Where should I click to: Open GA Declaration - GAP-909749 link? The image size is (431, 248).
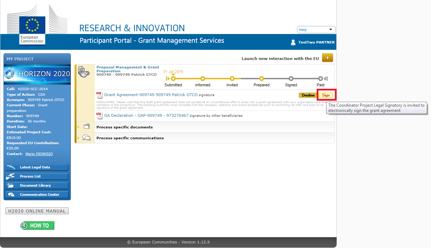pyautogui.click(x=146, y=115)
